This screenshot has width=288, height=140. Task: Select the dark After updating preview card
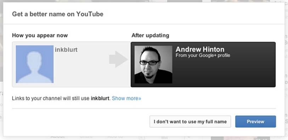(203, 65)
